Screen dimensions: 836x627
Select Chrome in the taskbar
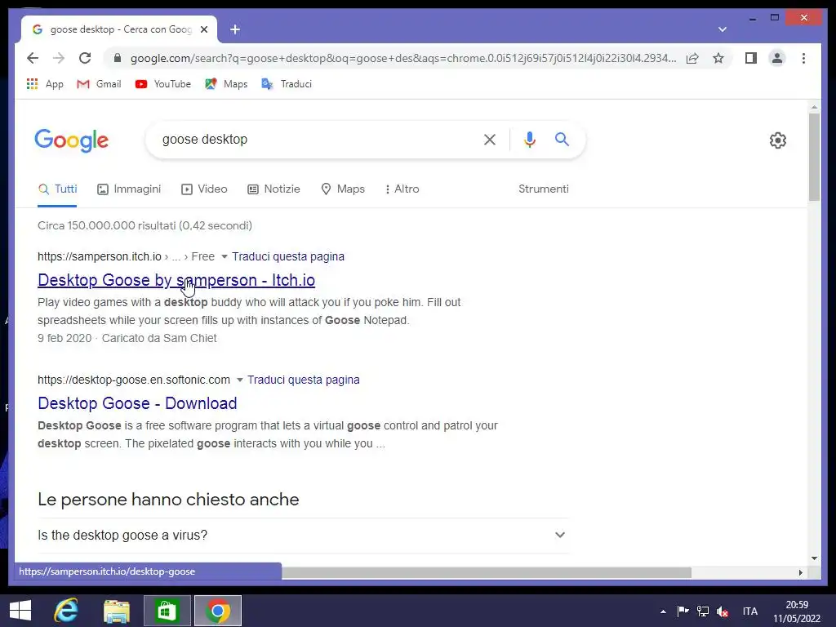pyautogui.click(x=217, y=611)
